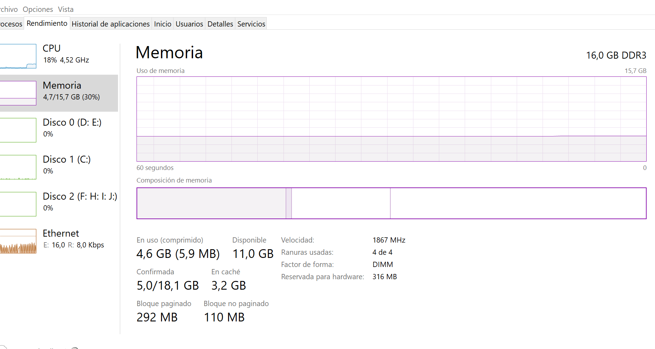Switch to the Historial de aplicaciones tab
This screenshot has height=349, width=655.
(110, 24)
